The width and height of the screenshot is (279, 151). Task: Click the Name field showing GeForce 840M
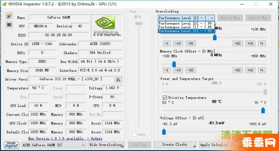[59, 17]
